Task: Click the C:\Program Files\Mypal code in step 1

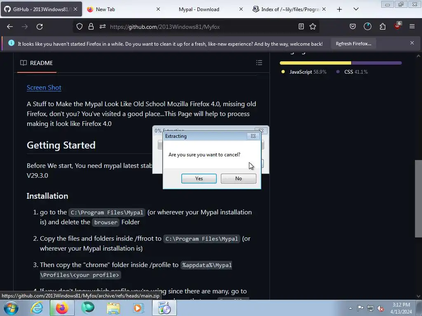Action: (107, 213)
